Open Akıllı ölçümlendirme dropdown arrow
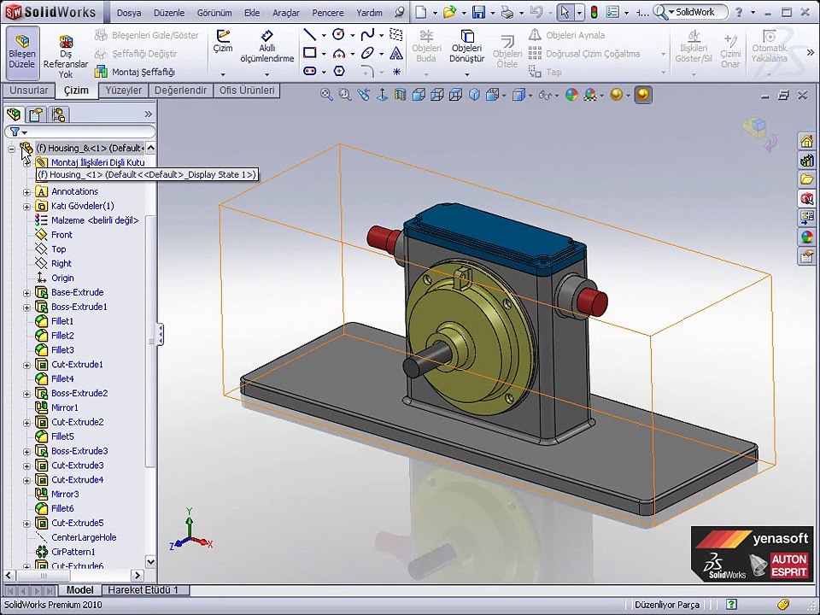Viewport: 820px width, 615px height. [x=266, y=74]
